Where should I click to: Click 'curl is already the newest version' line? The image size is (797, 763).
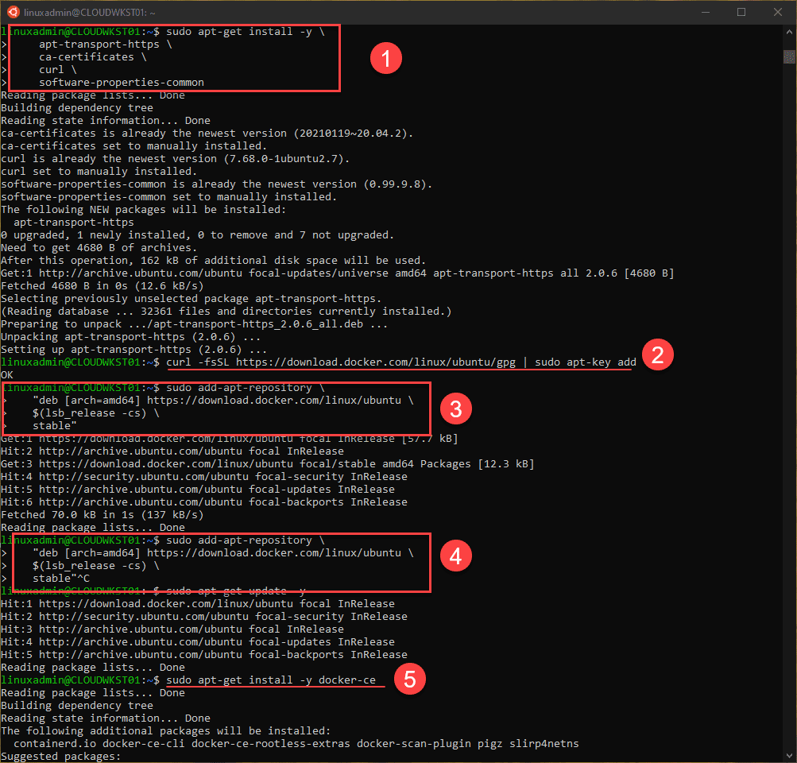pos(176,159)
